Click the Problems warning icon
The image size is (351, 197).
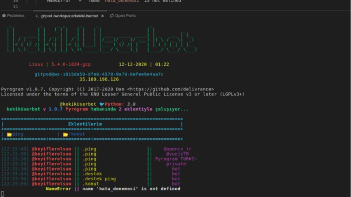click(x=4, y=15)
